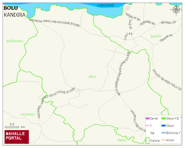Image resolution: width=185 pixels, height=148 pixels.
Task: Click the ÇALKÖY SEYREK YOLU CD label
Action: tap(167, 80)
